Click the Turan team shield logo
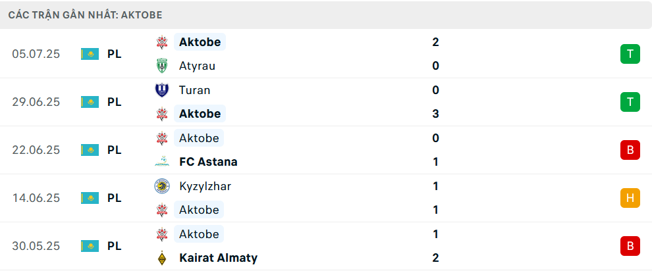The width and height of the screenshot is (652, 271). coord(162,90)
